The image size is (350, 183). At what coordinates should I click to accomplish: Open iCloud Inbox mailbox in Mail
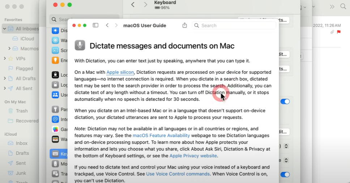pos(18,143)
